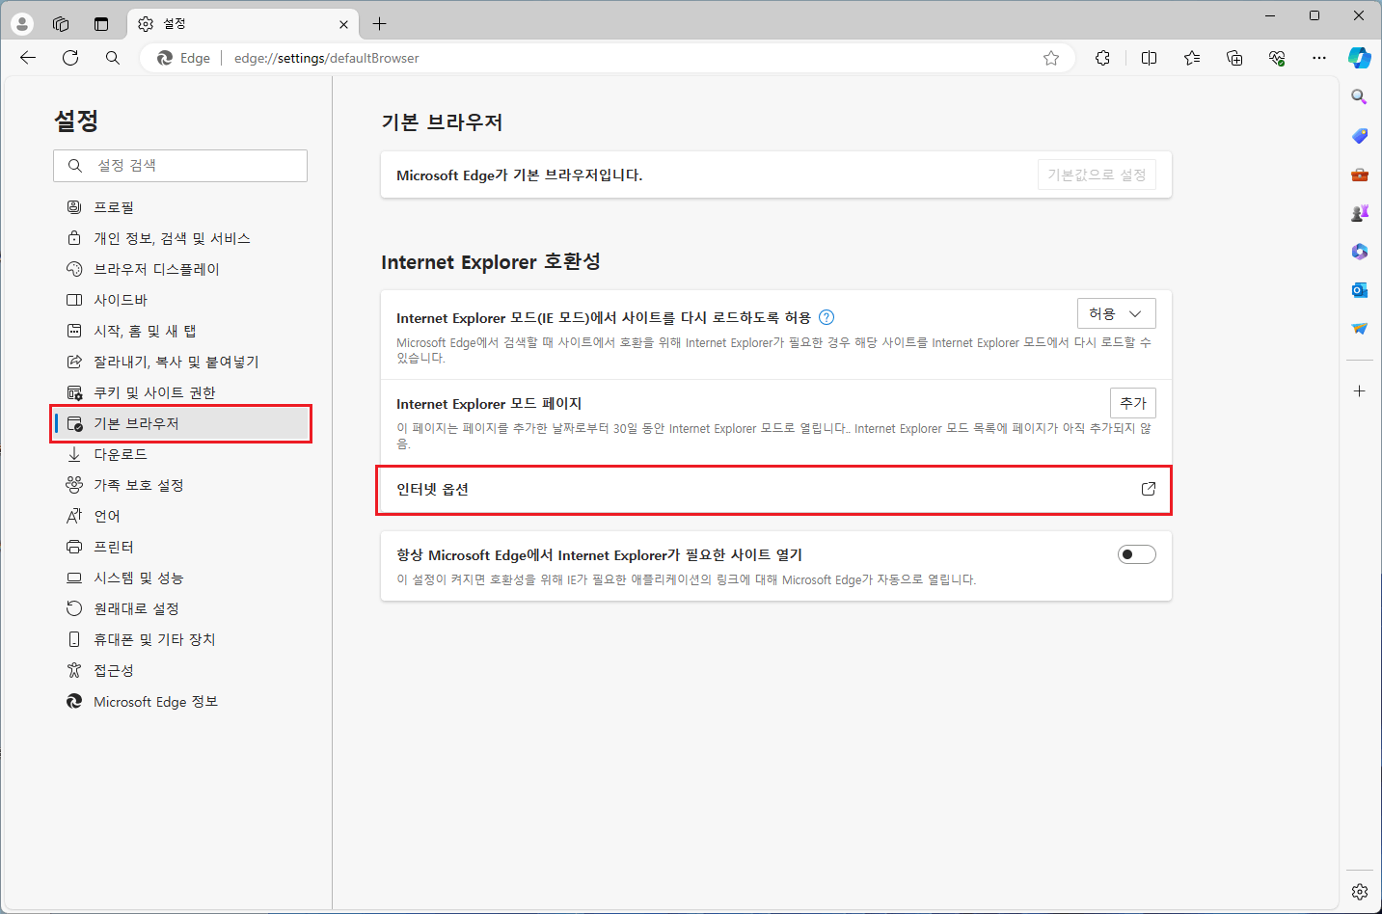Click IE mode help question mark icon
Viewport: 1382px width, 914px height.
click(826, 317)
